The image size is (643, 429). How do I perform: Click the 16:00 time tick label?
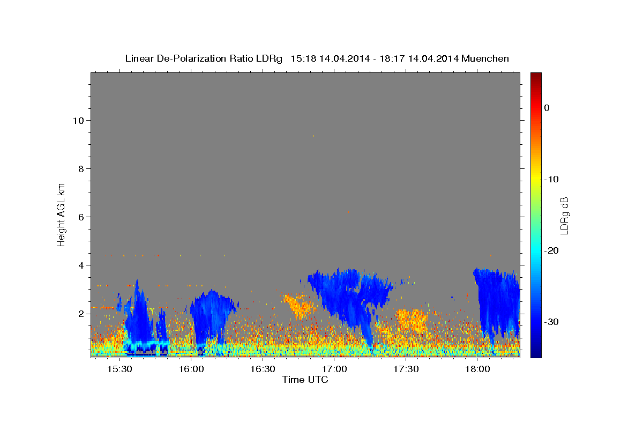[x=191, y=369]
